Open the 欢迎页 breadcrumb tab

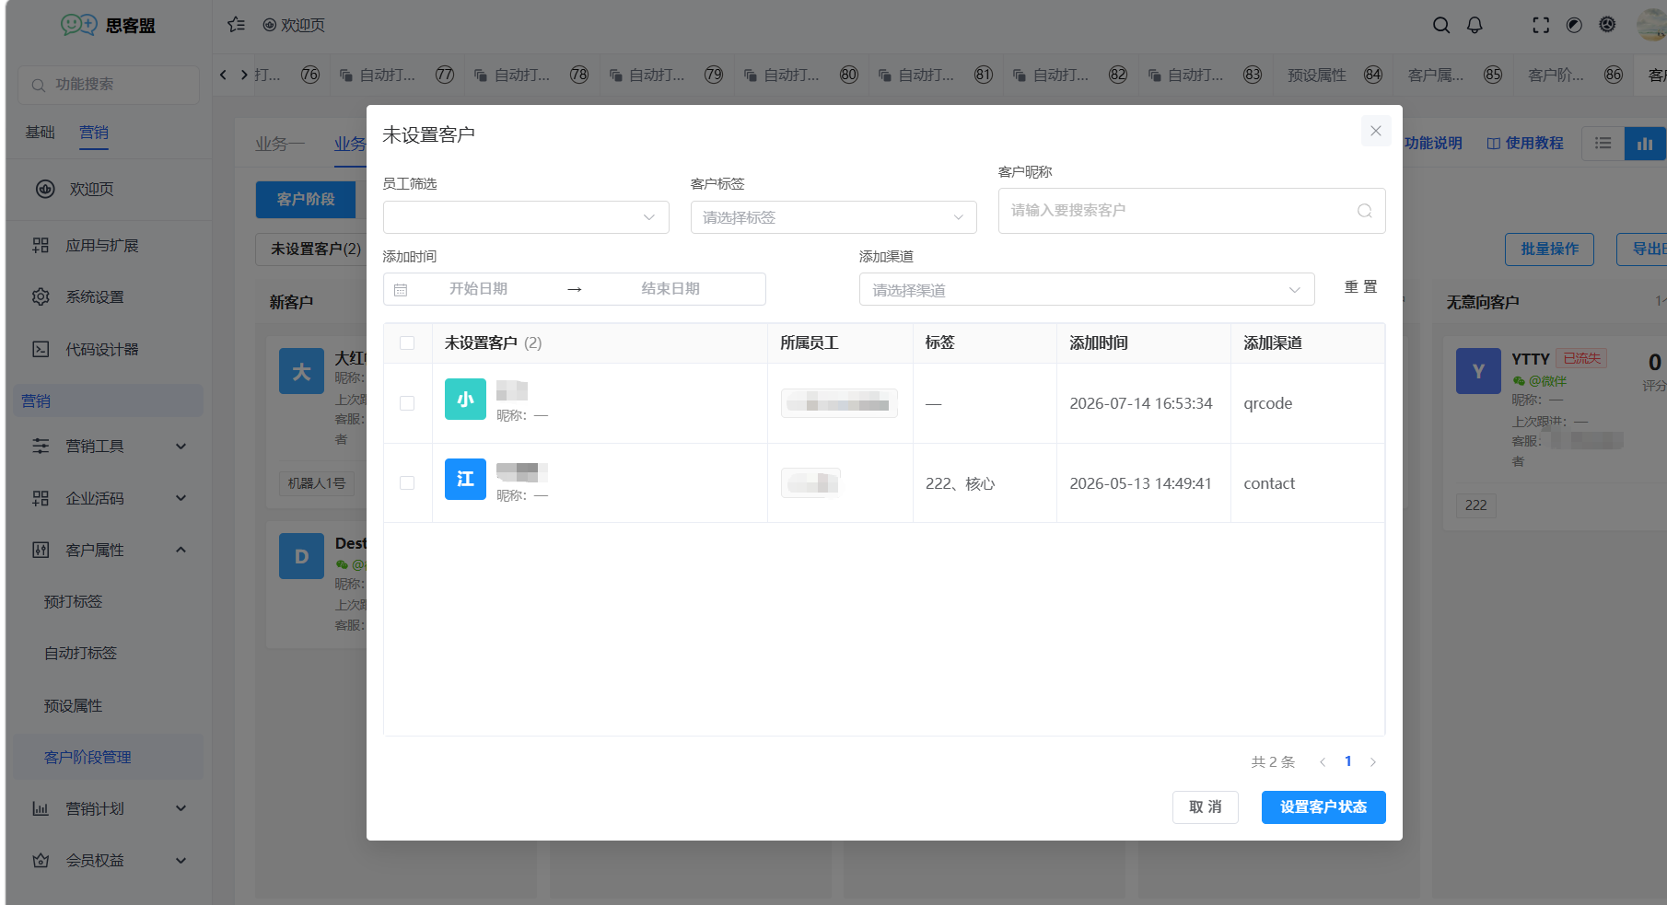[x=294, y=25]
